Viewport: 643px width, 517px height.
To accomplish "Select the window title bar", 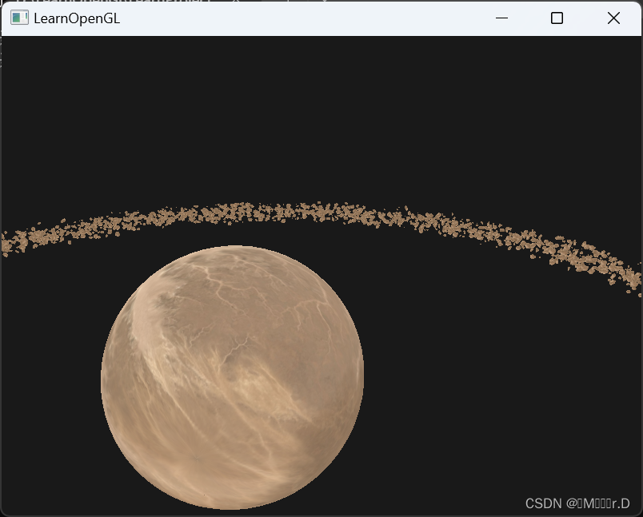I will [320, 18].
